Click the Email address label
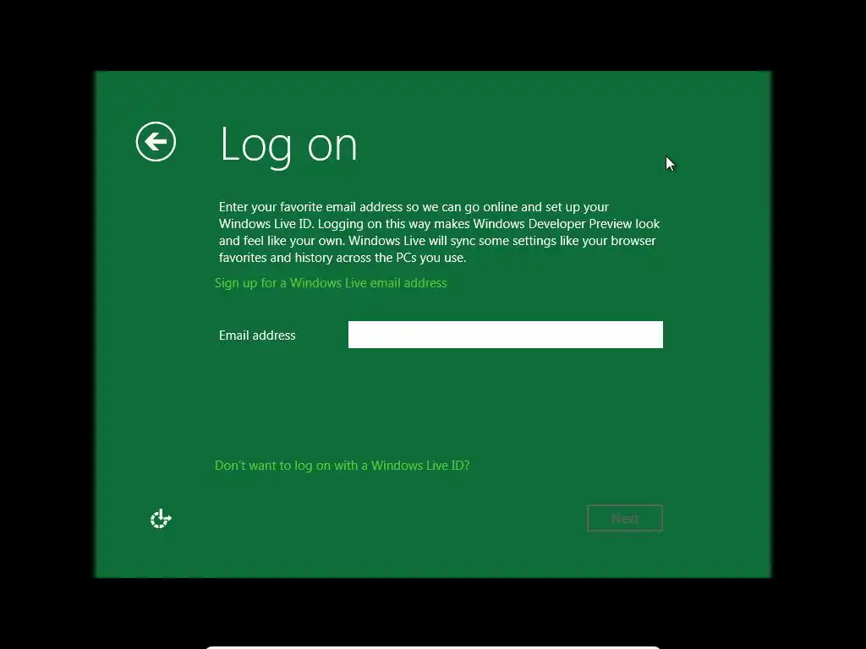Image resolution: width=866 pixels, height=649 pixels. 257,335
